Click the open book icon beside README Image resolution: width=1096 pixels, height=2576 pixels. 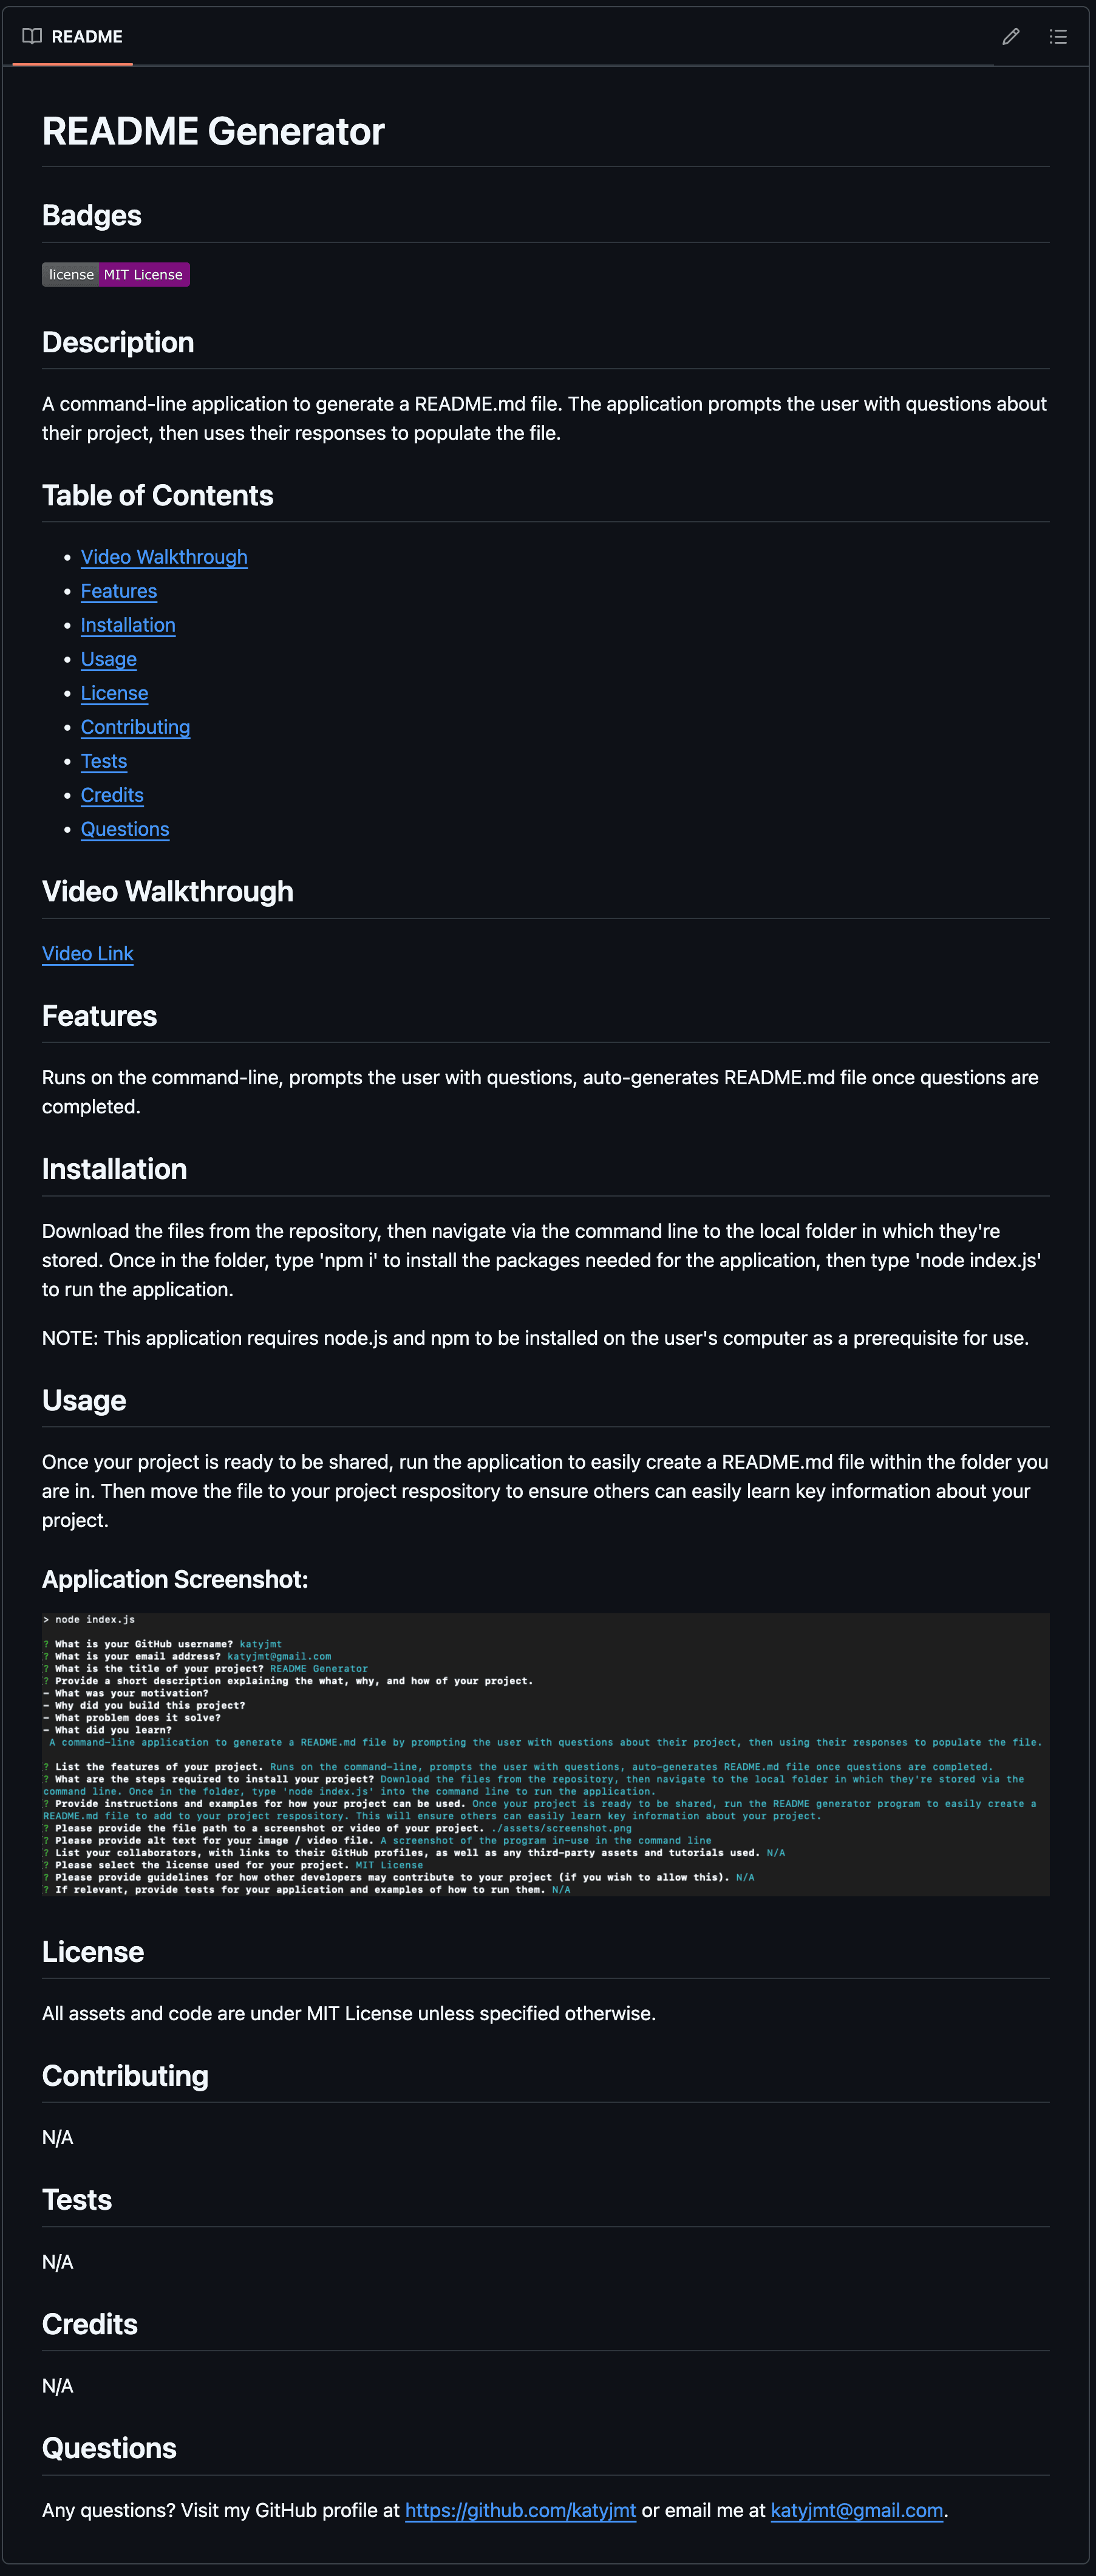click(x=31, y=36)
